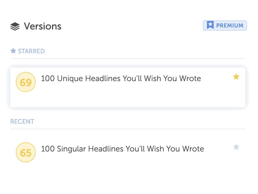
Task: Unstar the 100 Unique Headlines version
Action: point(236,77)
